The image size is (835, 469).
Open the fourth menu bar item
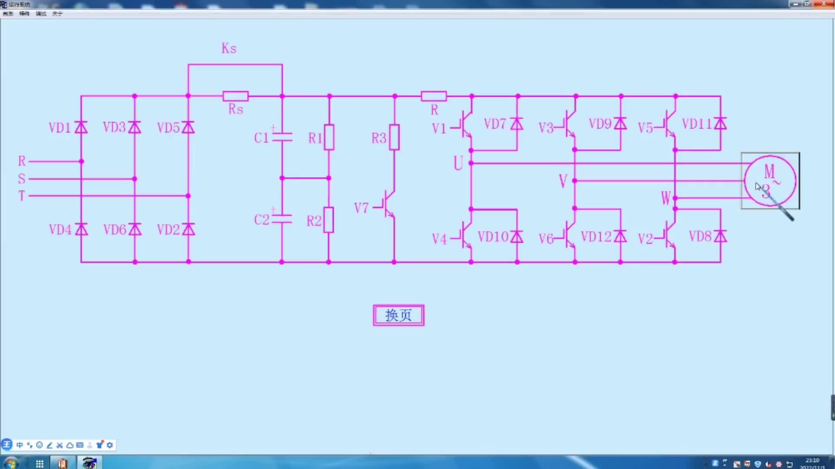57,14
